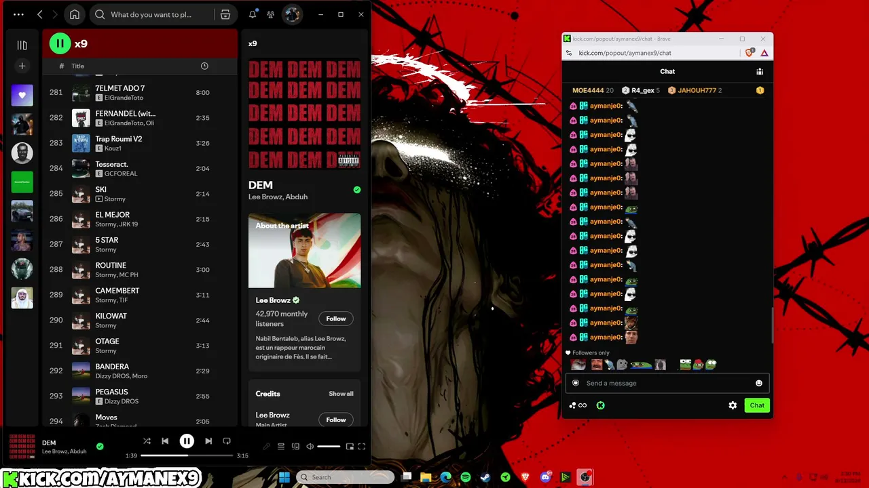Viewport: 869px width, 488px height.
Task: Open the chat users list icon in Kick
Action: coord(760,71)
